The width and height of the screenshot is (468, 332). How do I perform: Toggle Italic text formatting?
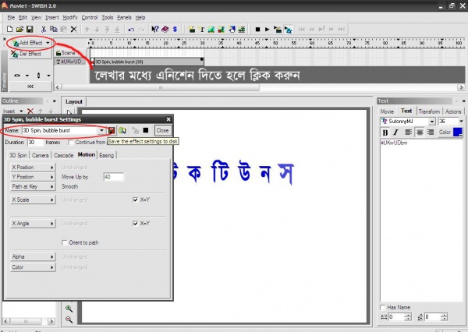click(395, 132)
